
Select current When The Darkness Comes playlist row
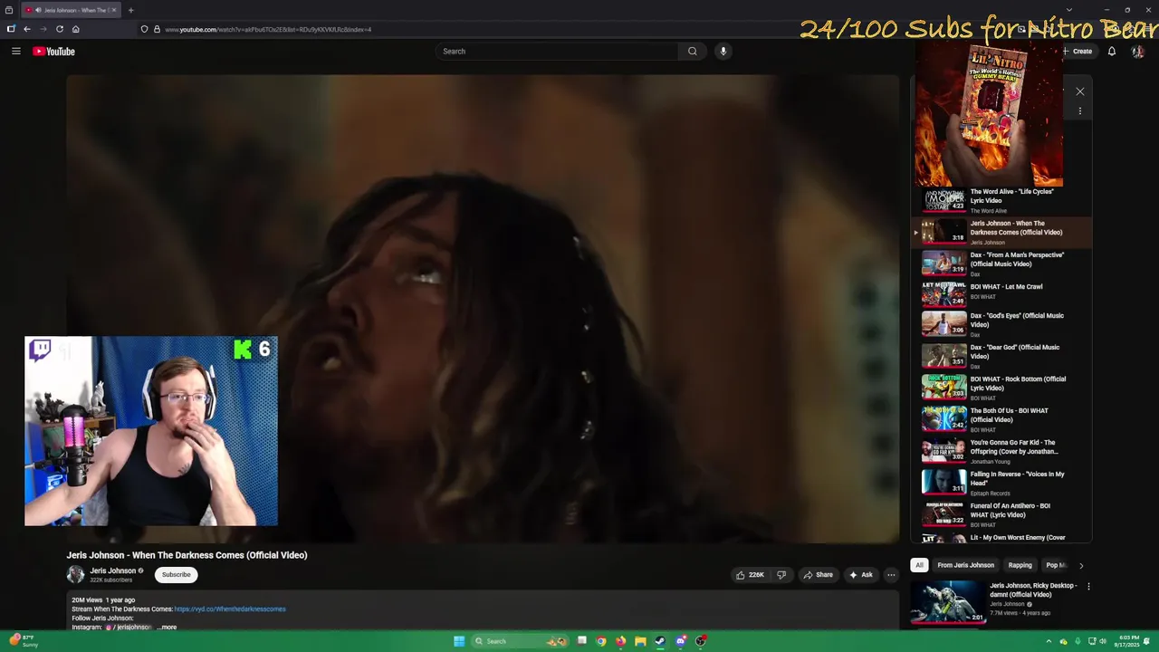pyautogui.click(x=1001, y=233)
